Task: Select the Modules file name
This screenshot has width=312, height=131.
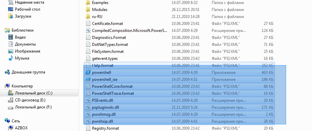Action: pos(100,10)
